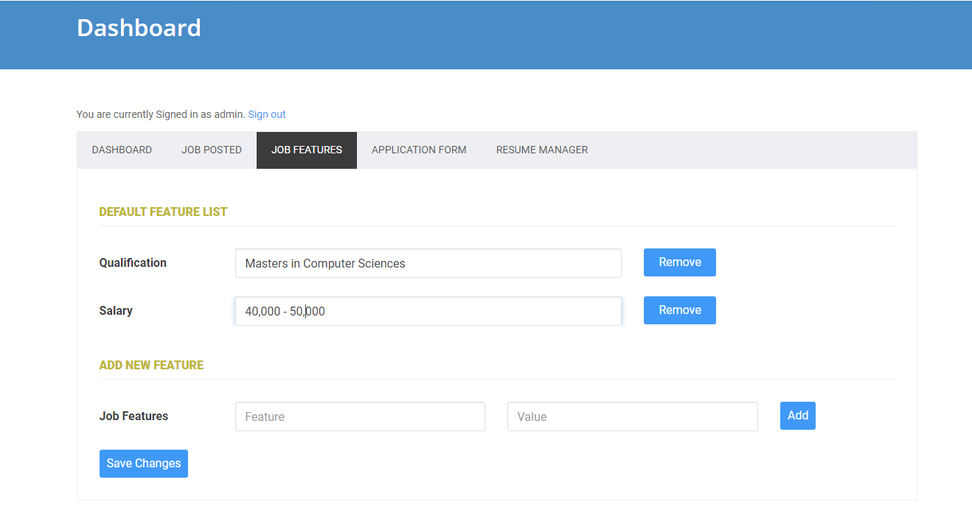
Task: Click inside the Salary value field
Action: click(x=428, y=310)
